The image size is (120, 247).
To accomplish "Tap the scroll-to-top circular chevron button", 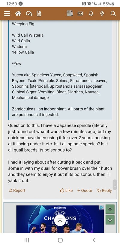I will tap(60, 221).
